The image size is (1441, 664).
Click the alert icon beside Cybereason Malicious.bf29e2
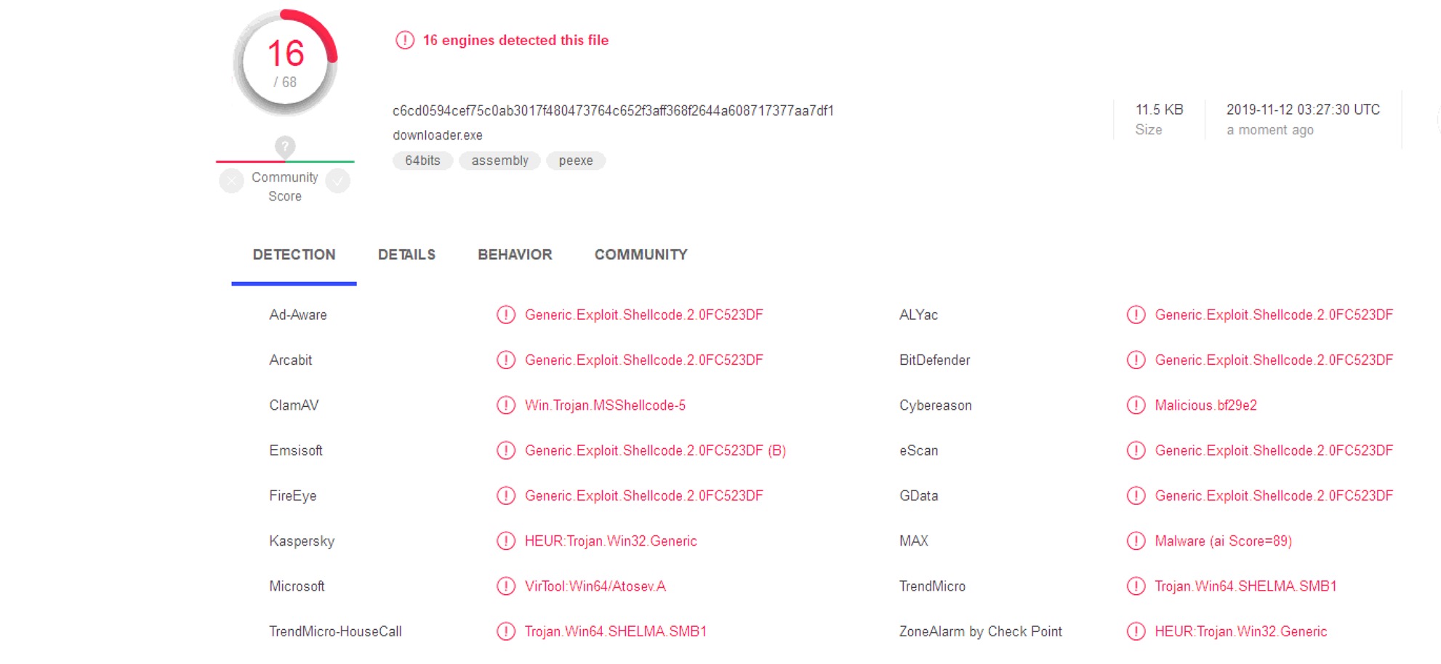coord(1136,405)
